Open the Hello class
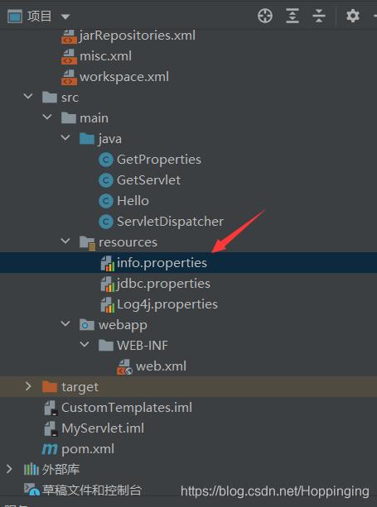This screenshot has height=507, width=377. point(133,201)
